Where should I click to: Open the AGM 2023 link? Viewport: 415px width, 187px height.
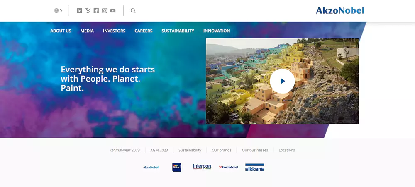pyautogui.click(x=159, y=150)
